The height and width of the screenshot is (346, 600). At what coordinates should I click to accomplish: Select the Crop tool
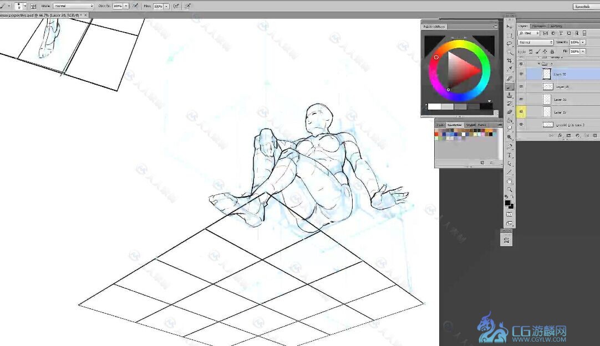point(510,61)
